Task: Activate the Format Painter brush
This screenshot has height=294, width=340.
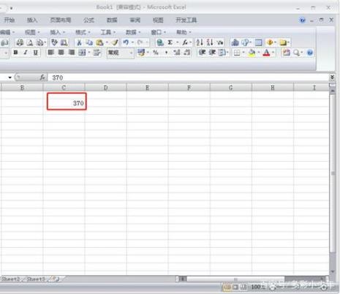Action: 115,42
